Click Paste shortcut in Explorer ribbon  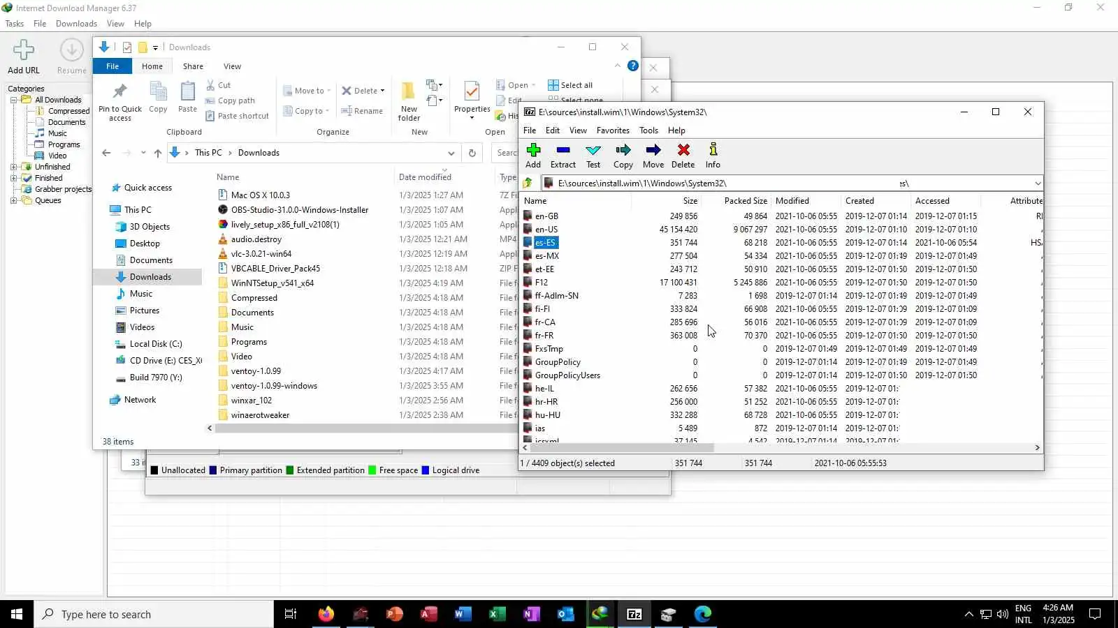tap(237, 116)
